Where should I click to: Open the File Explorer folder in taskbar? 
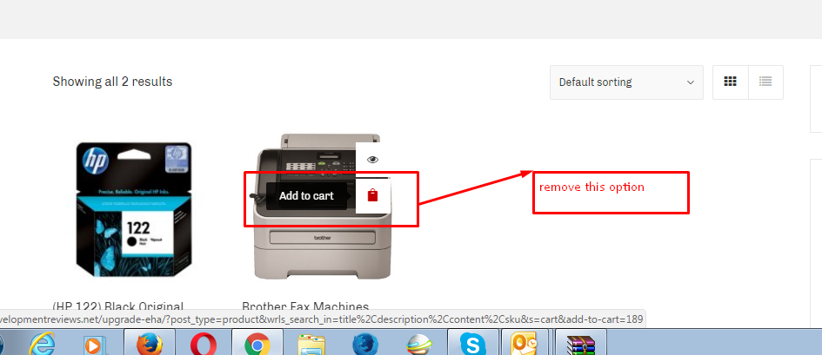pos(311,345)
